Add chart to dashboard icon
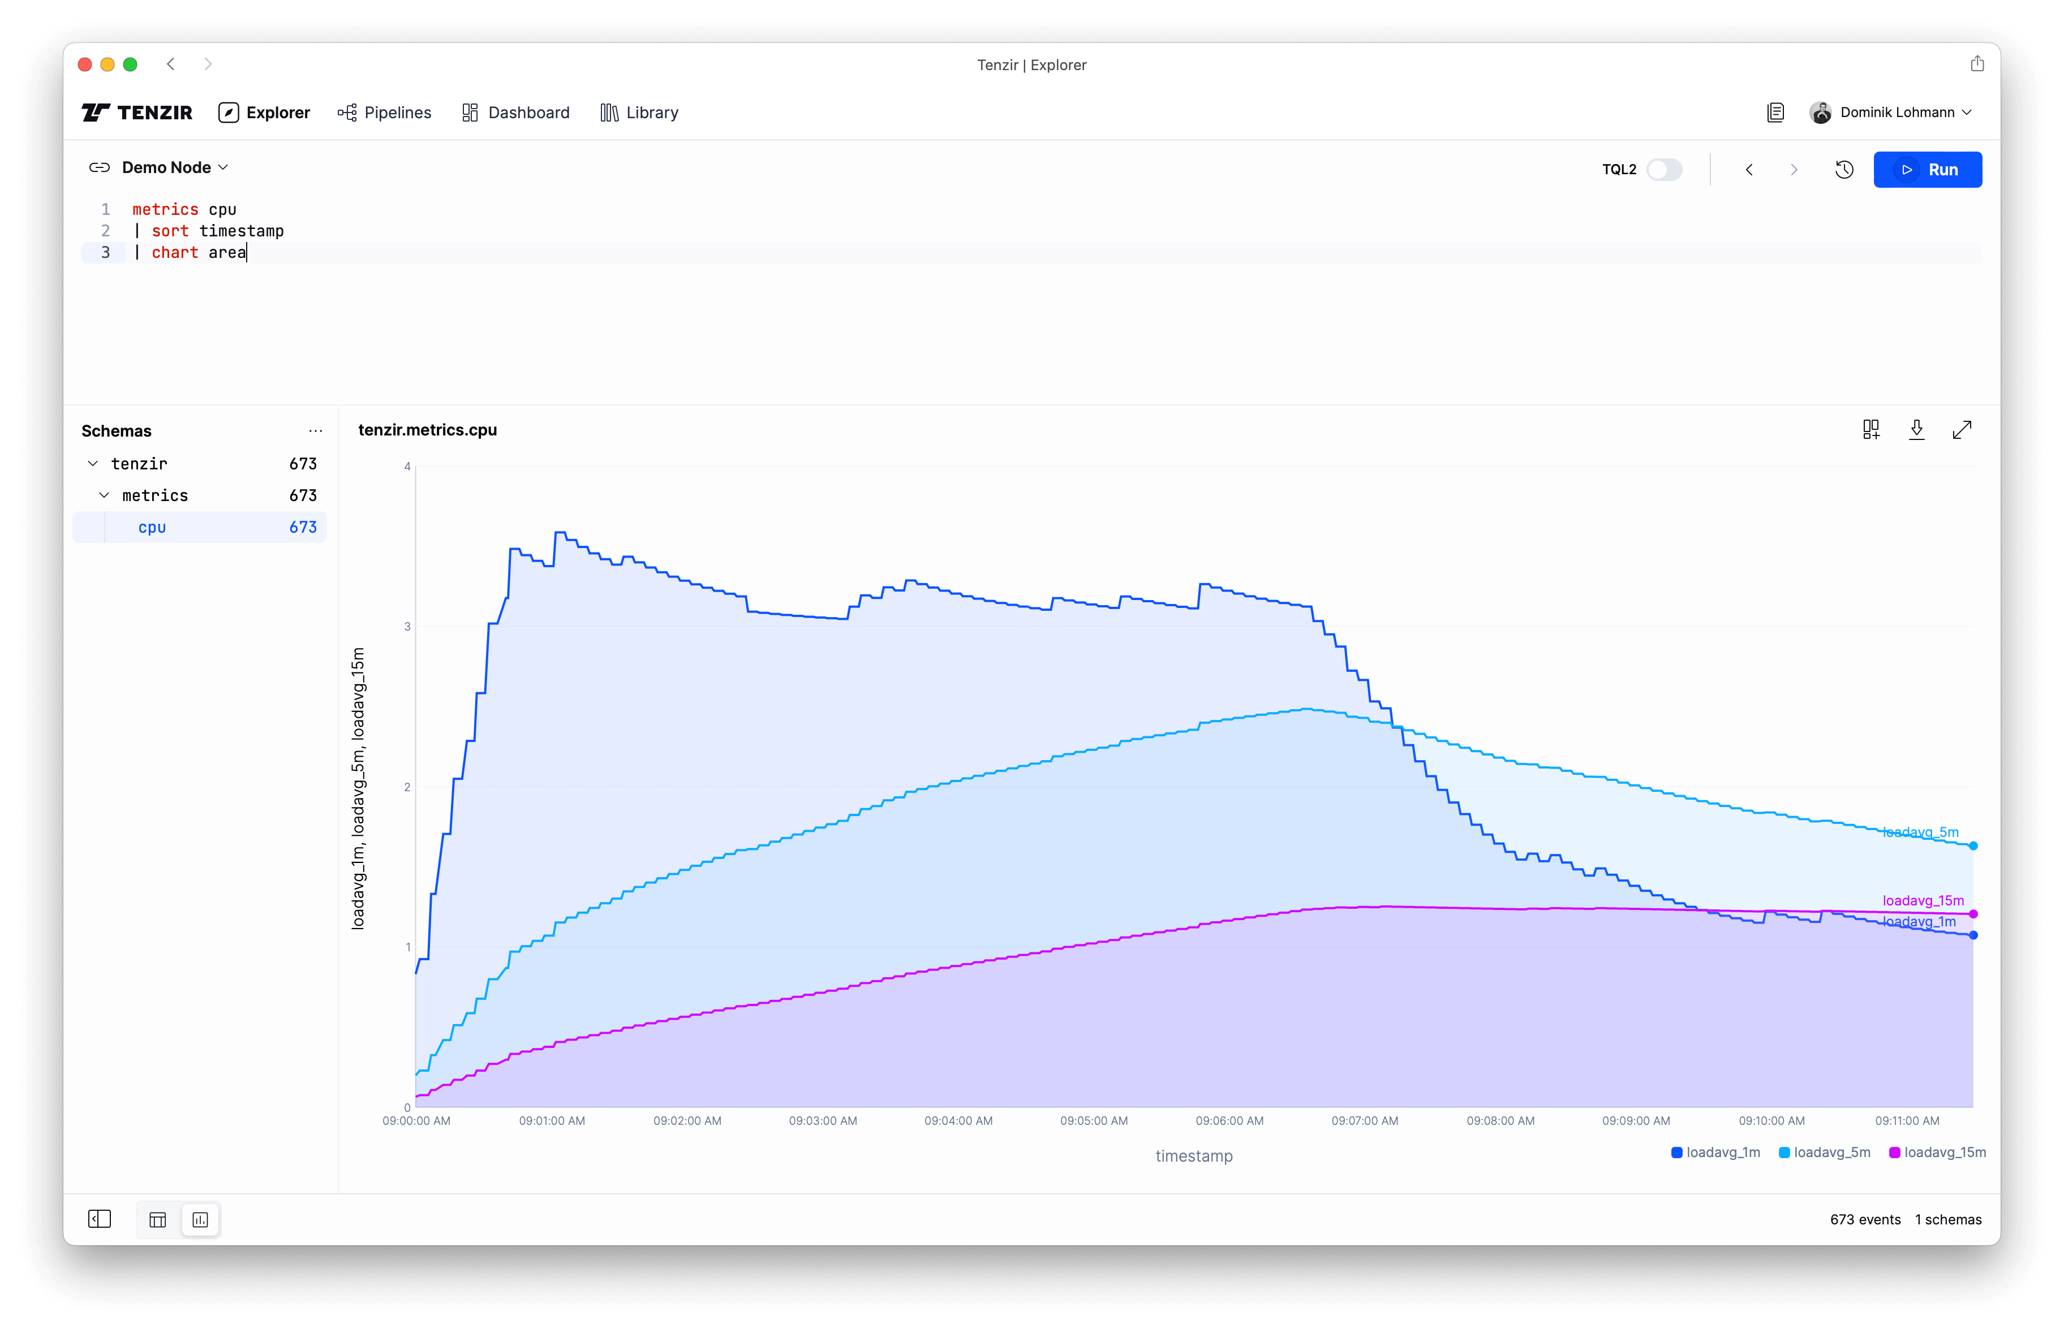This screenshot has height=1329, width=2064. (x=1870, y=430)
